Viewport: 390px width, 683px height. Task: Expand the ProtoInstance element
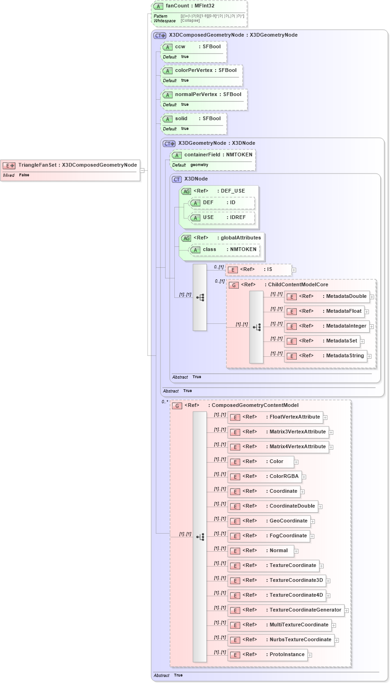click(x=310, y=655)
